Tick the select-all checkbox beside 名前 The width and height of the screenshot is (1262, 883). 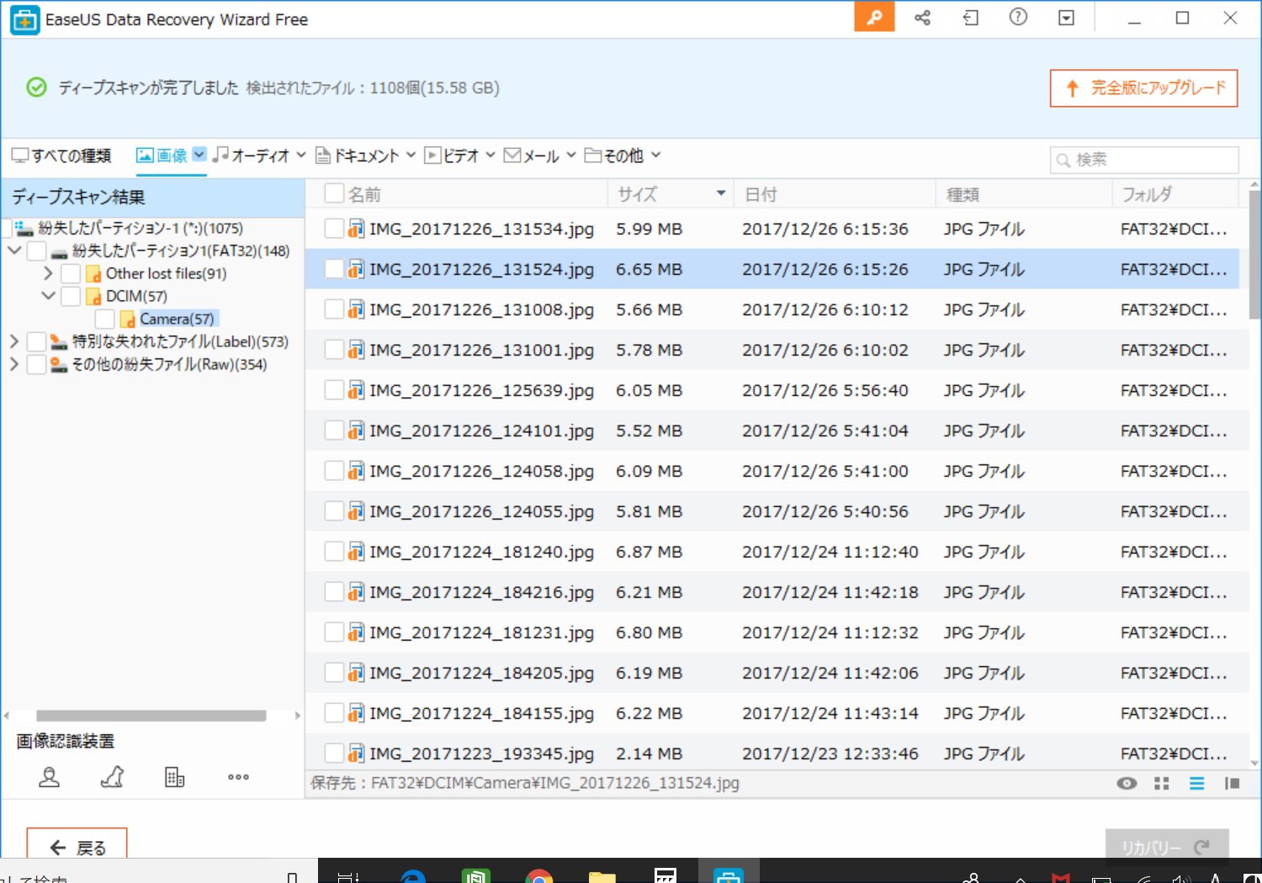(x=334, y=194)
